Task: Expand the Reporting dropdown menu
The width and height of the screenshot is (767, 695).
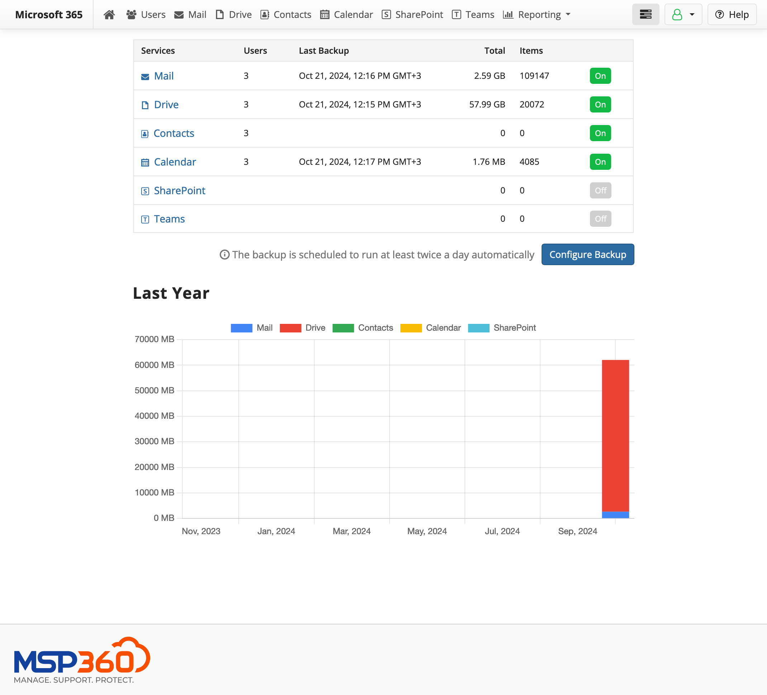Action: coord(537,14)
